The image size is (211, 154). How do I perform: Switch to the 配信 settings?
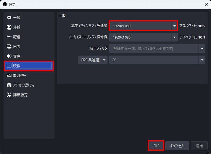(x=29, y=37)
